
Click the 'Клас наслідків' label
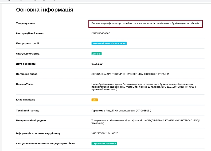coord(26,100)
